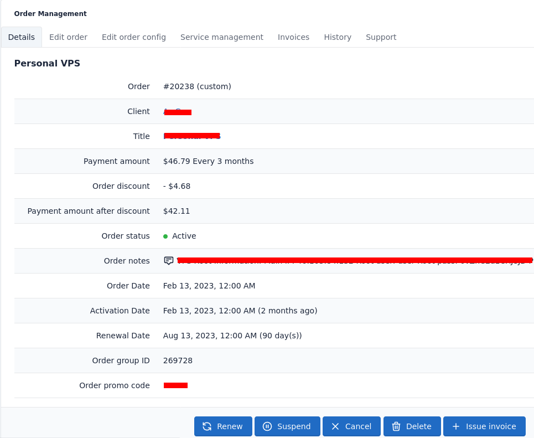Click the plus icon on Issue invoice button
The height and width of the screenshot is (438, 534).
point(455,426)
